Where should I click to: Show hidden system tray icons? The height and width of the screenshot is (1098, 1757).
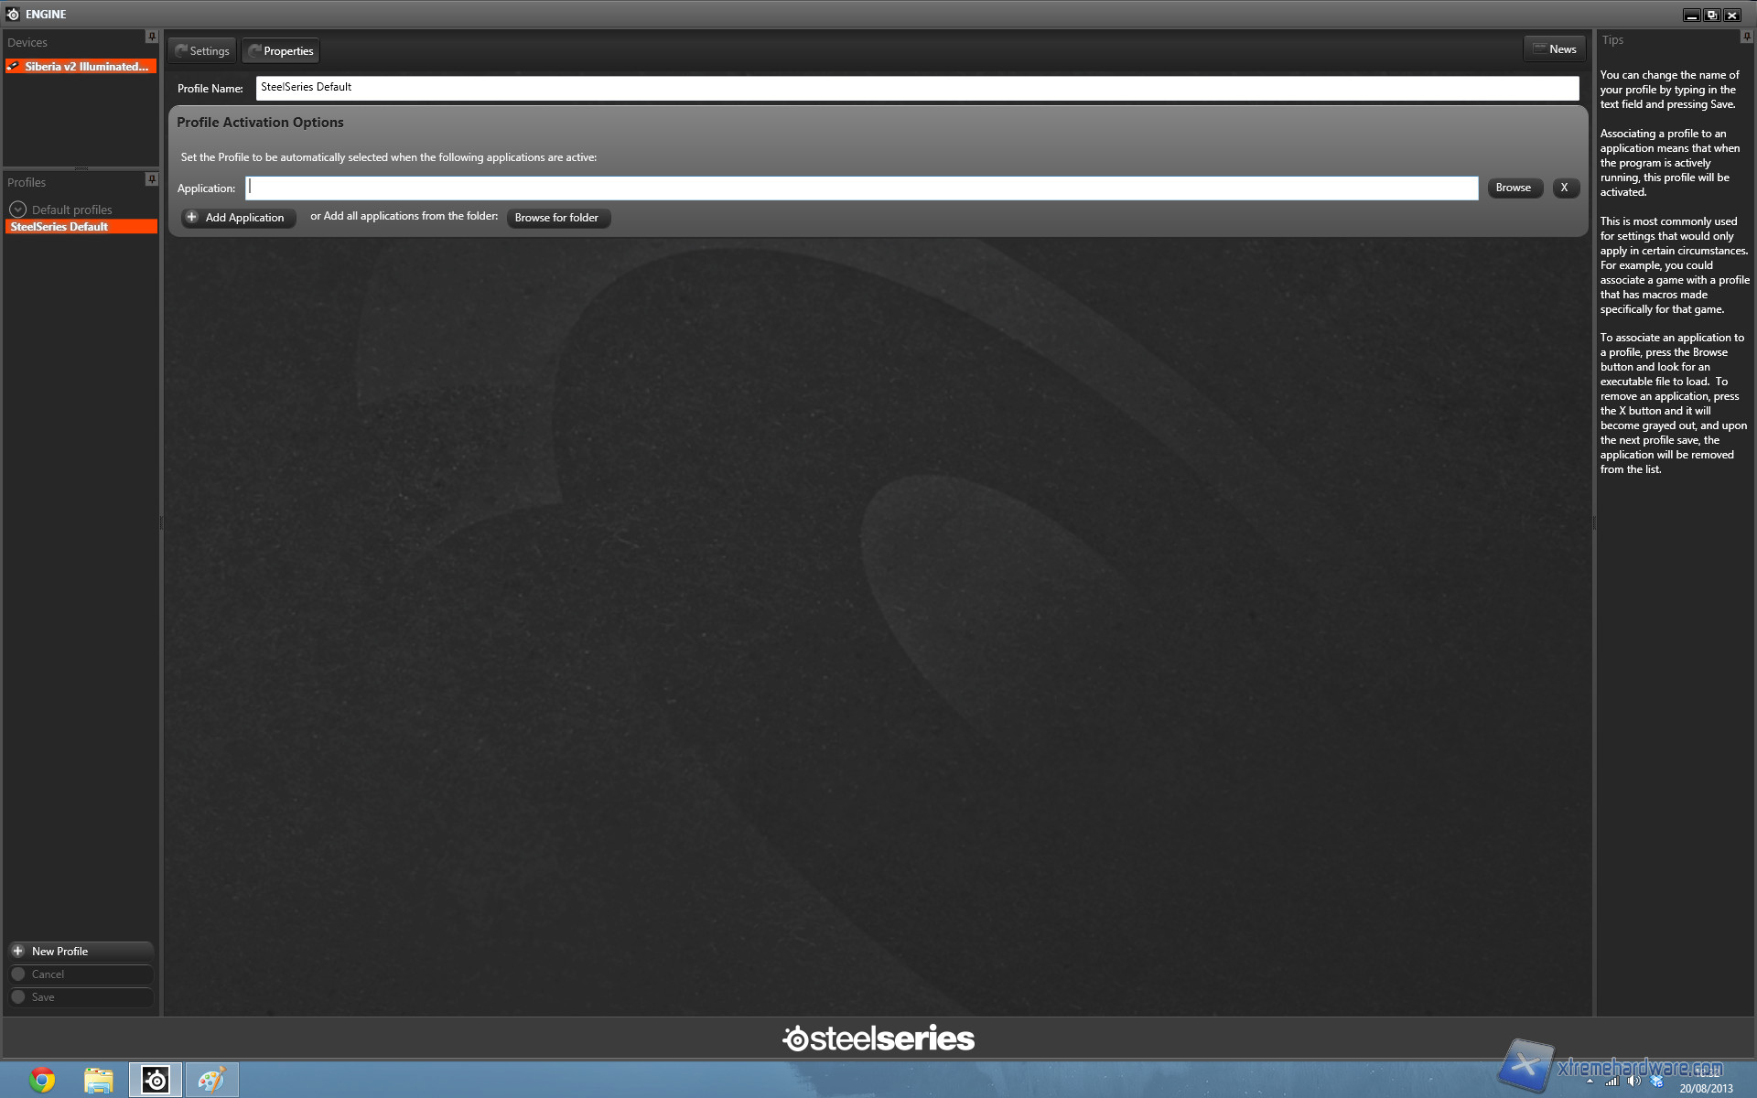point(1590,1082)
